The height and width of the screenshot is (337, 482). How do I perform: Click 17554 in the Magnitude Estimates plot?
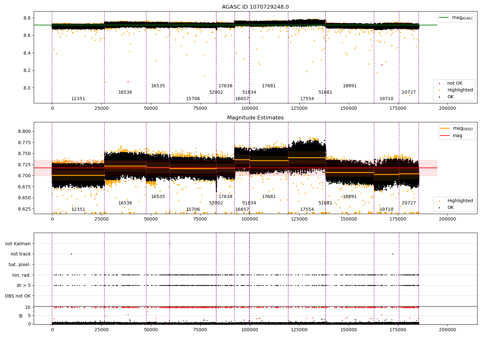307,210
